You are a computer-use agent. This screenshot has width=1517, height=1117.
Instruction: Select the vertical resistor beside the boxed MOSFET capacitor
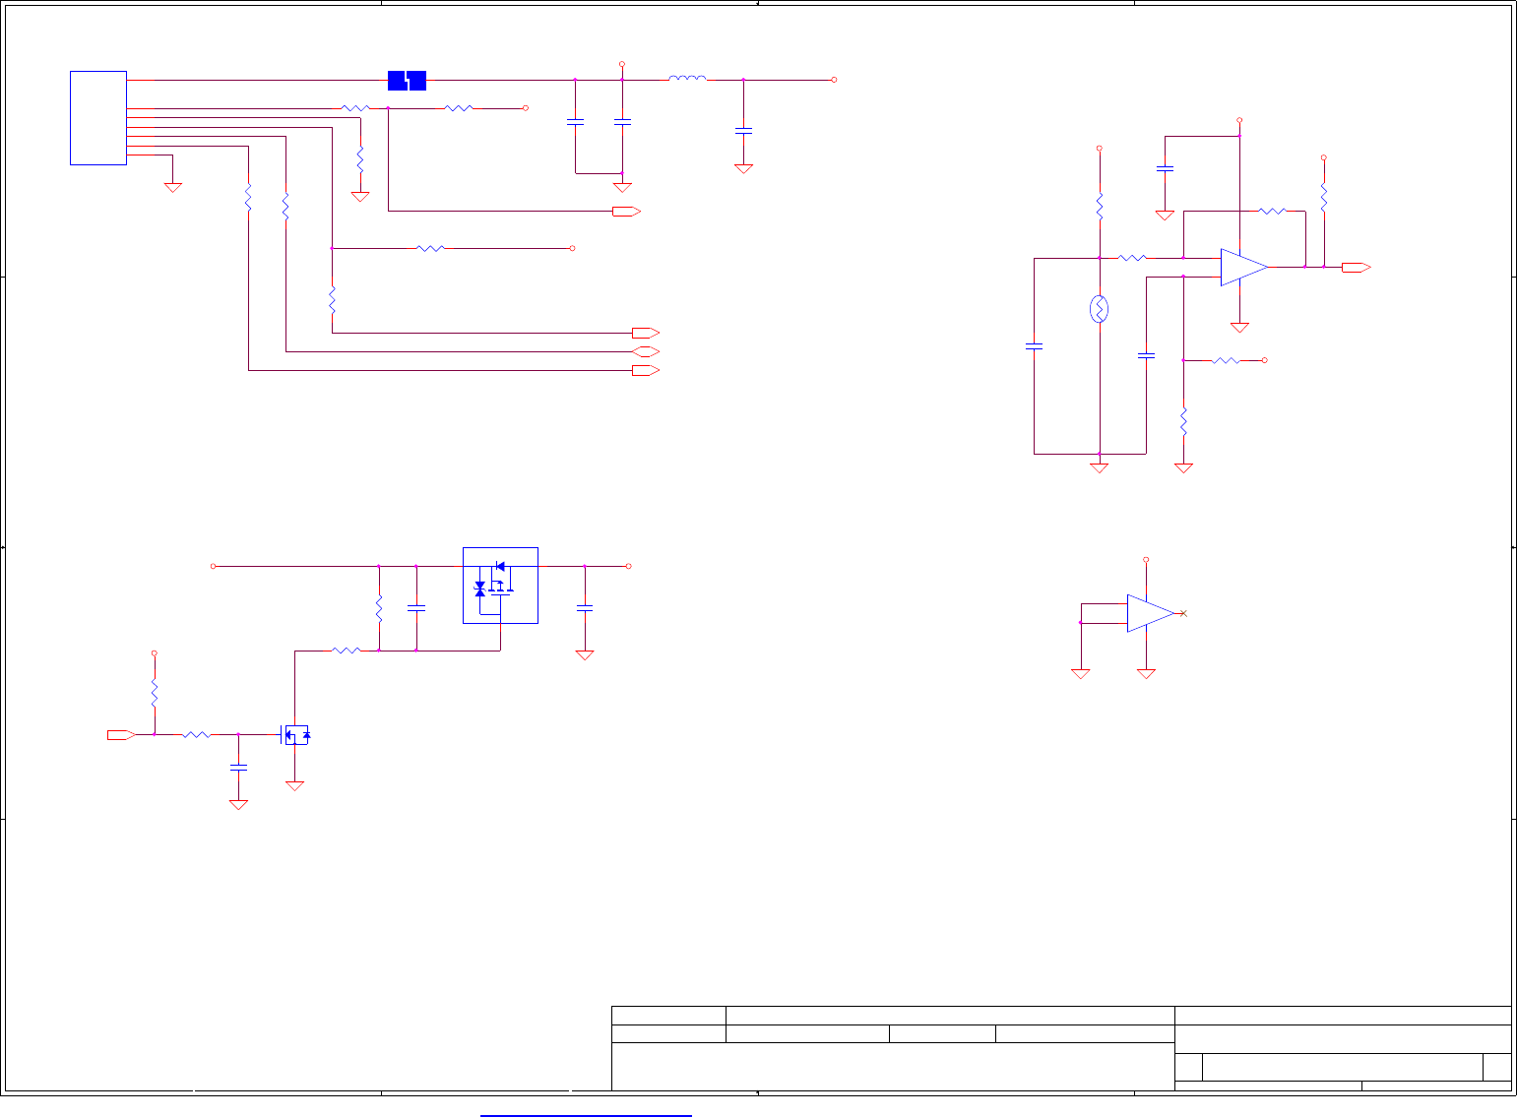coord(379,608)
